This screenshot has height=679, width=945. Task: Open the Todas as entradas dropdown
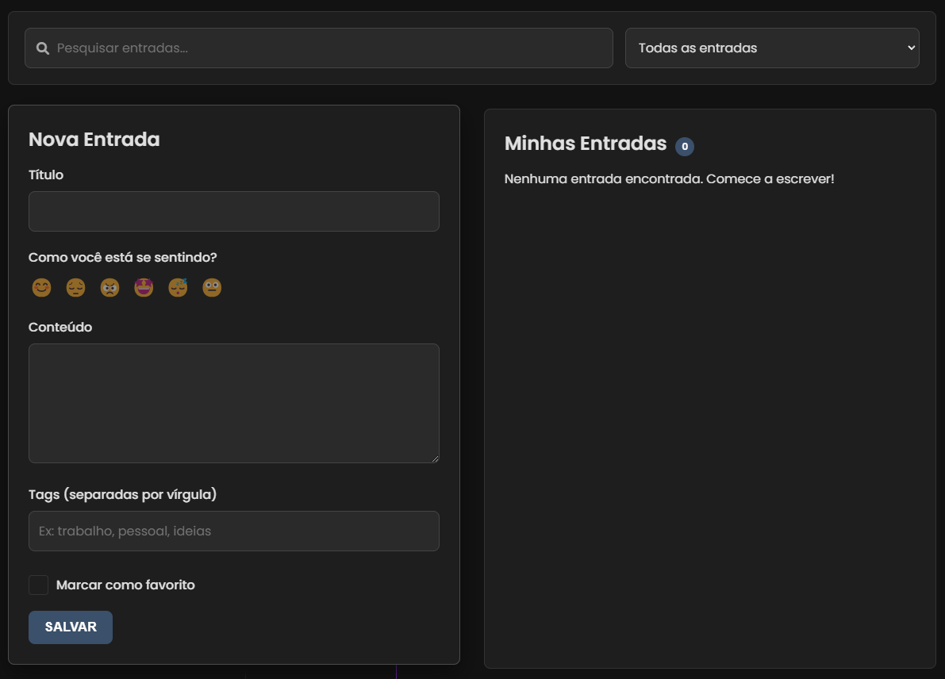click(772, 48)
